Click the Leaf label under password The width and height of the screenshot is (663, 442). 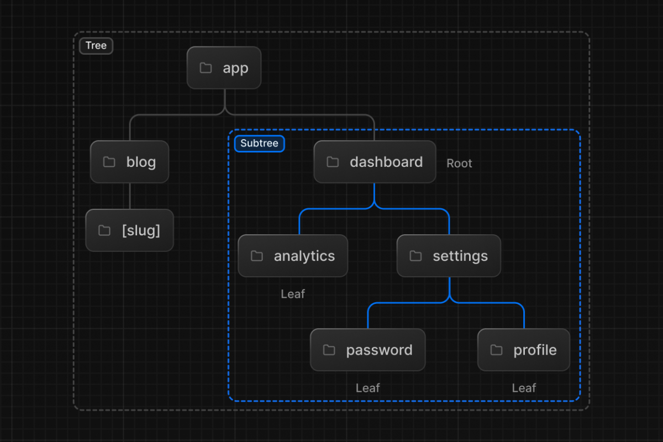coord(368,388)
